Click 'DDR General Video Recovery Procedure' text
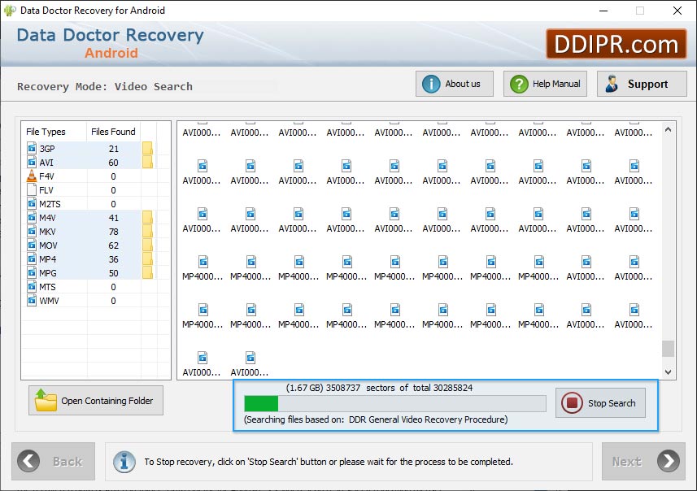 (428, 419)
